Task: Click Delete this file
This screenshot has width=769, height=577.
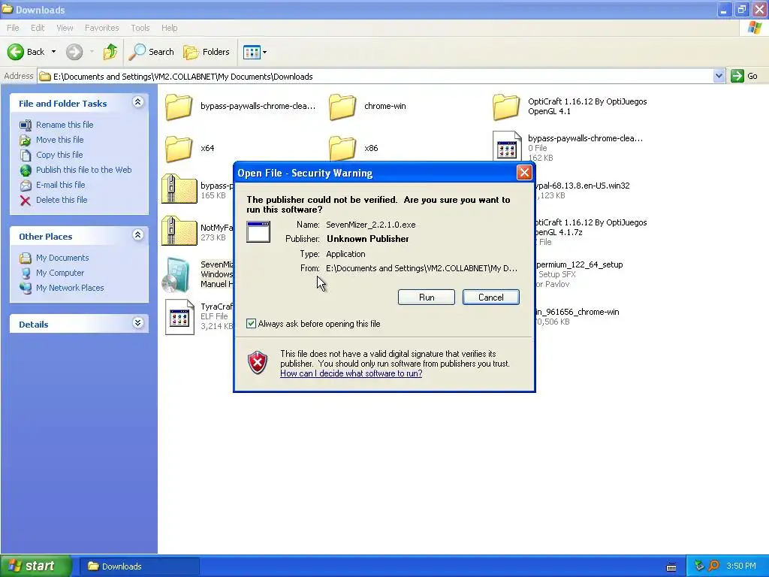Action: point(62,200)
